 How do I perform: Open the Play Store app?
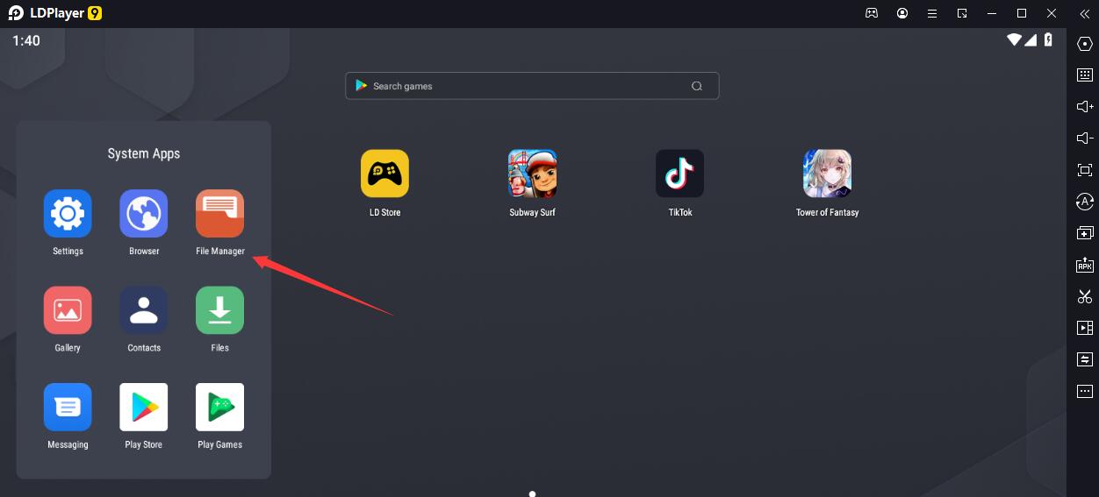pyautogui.click(x=144, y=407)
